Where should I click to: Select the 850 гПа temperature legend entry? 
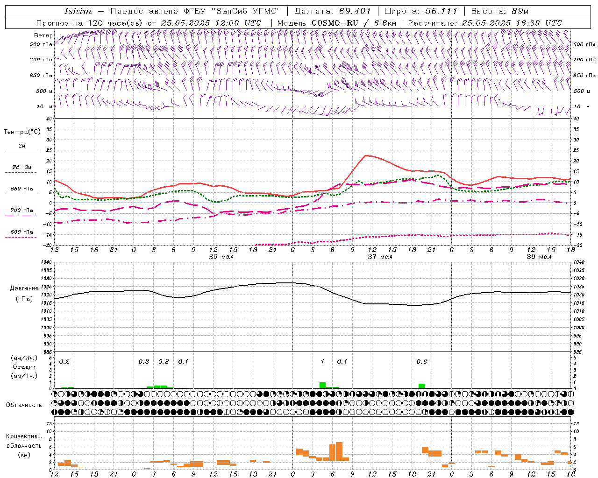[21, 189]
